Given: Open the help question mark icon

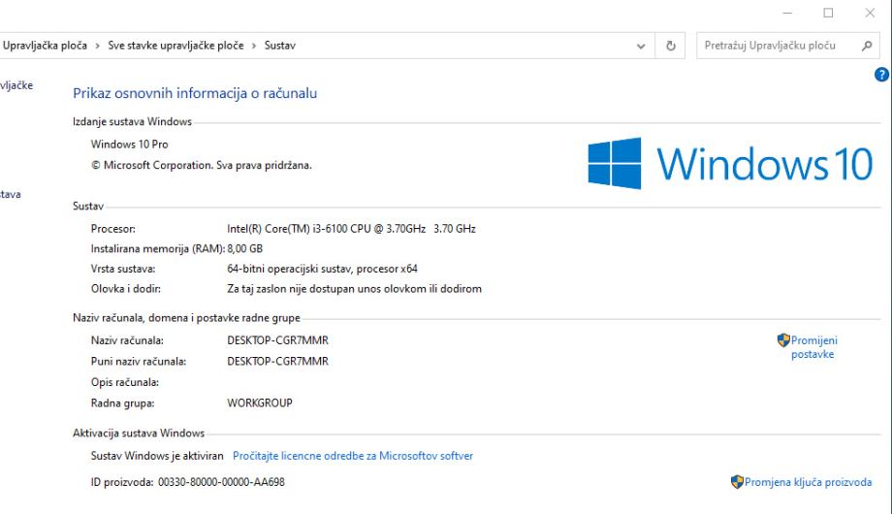Looking at the screenshot, I should pos(881,75).
